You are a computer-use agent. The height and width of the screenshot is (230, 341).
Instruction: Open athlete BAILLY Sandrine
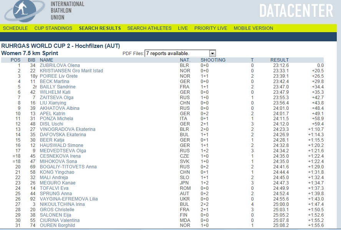pyautogui.click(x=58, y=87)
